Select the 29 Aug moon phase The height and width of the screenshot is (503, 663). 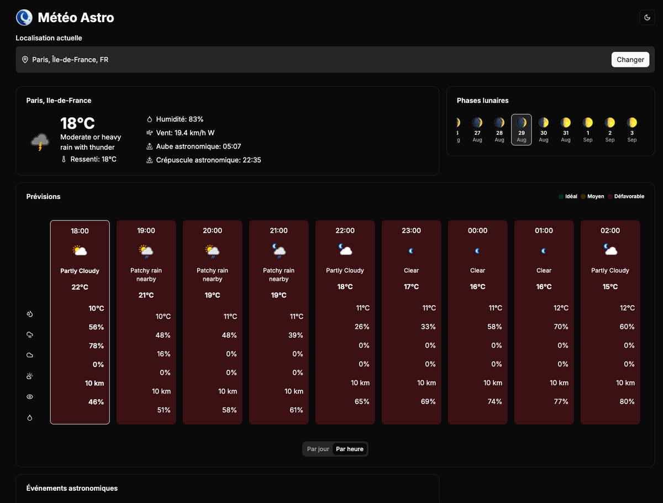[522, 129]
